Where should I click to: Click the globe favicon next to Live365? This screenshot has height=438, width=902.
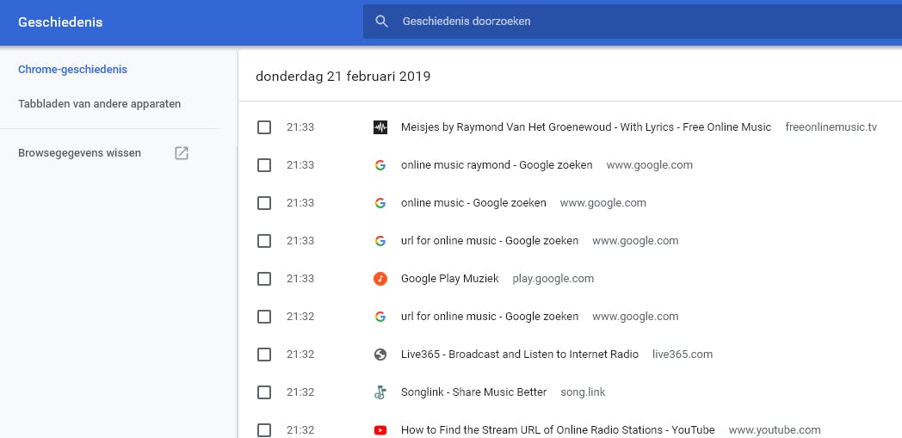tap(380, 355)
